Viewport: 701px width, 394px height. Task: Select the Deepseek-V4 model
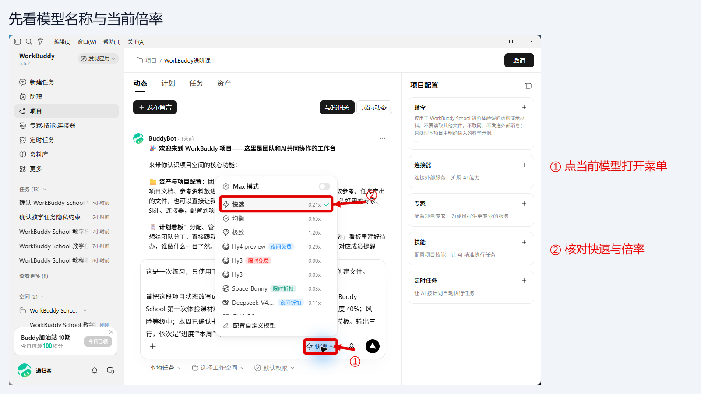point(276,303)
